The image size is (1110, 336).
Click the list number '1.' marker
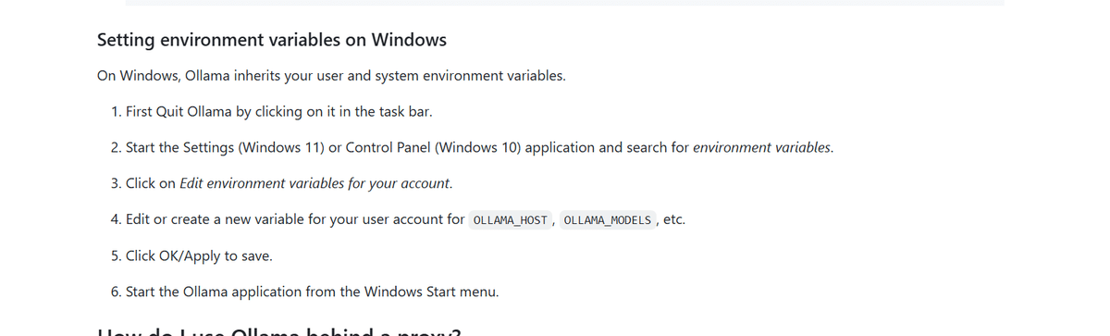pos(116,112)
